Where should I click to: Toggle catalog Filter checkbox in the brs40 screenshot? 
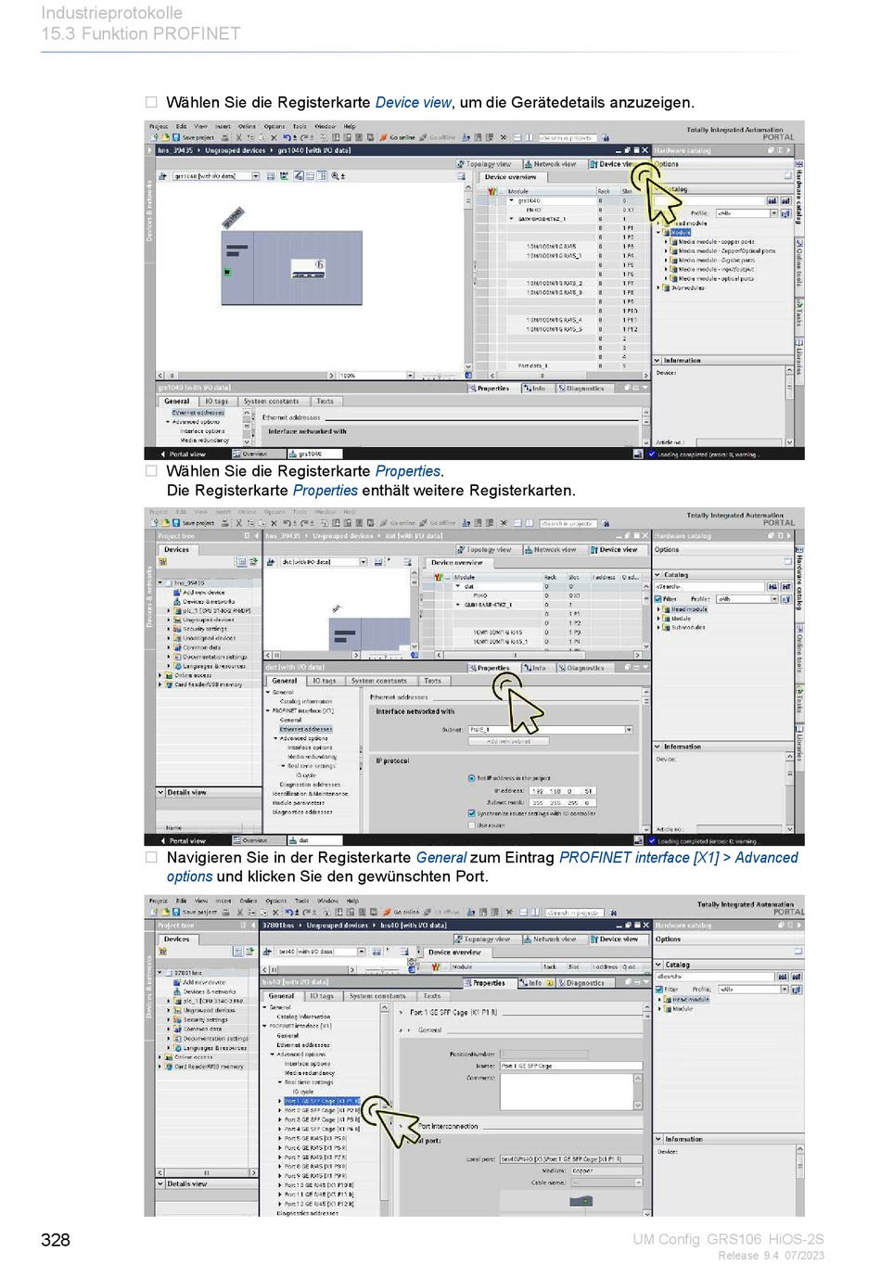(x=658, y=990)
